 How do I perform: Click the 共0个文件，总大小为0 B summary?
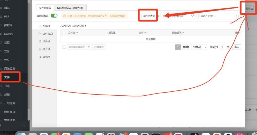(73, 26)
